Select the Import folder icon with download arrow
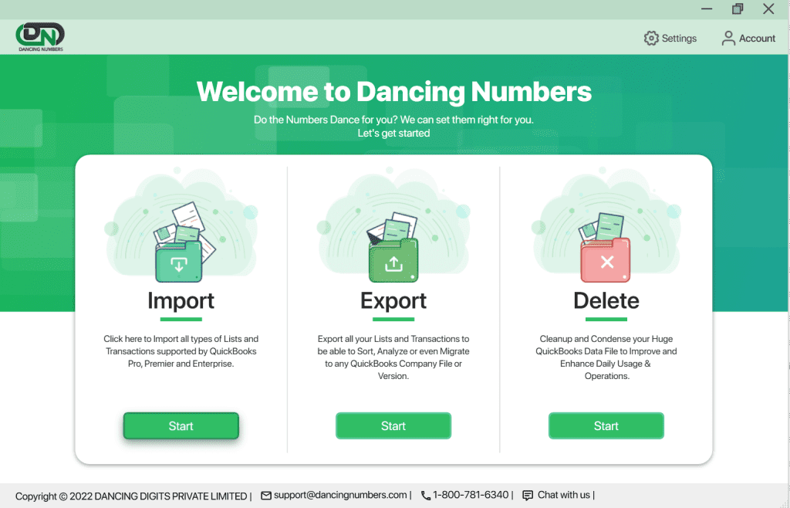Image resolution: width=790 pixels, height=508 pixels. point(181,262)
